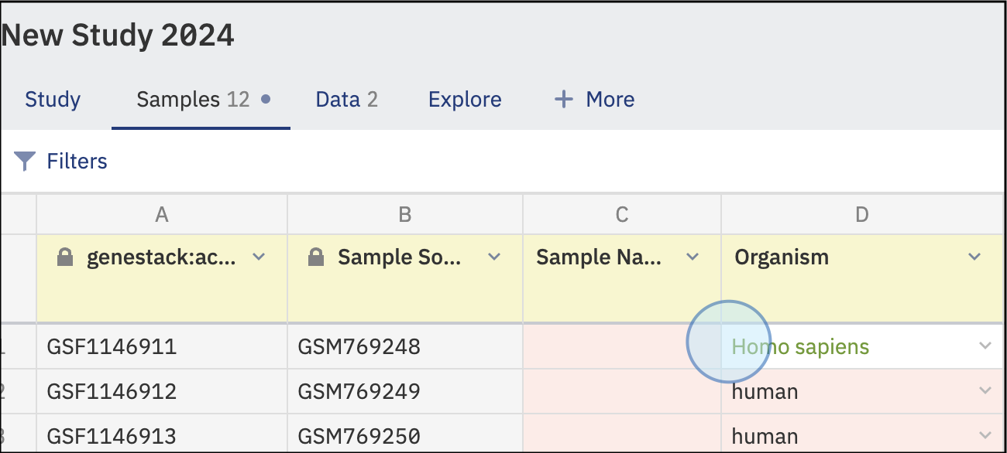Open the Sample Source column dropdown chevron
Viewport: 1007px width, 453px height.
tap(494, 257)
